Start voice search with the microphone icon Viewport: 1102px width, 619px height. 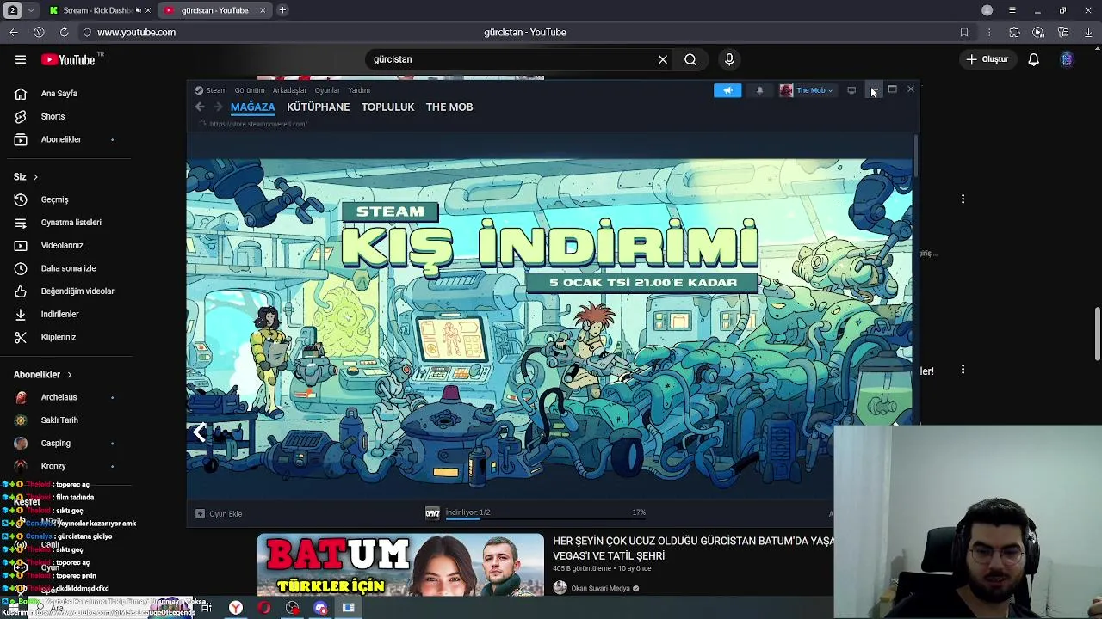(729, 59)
